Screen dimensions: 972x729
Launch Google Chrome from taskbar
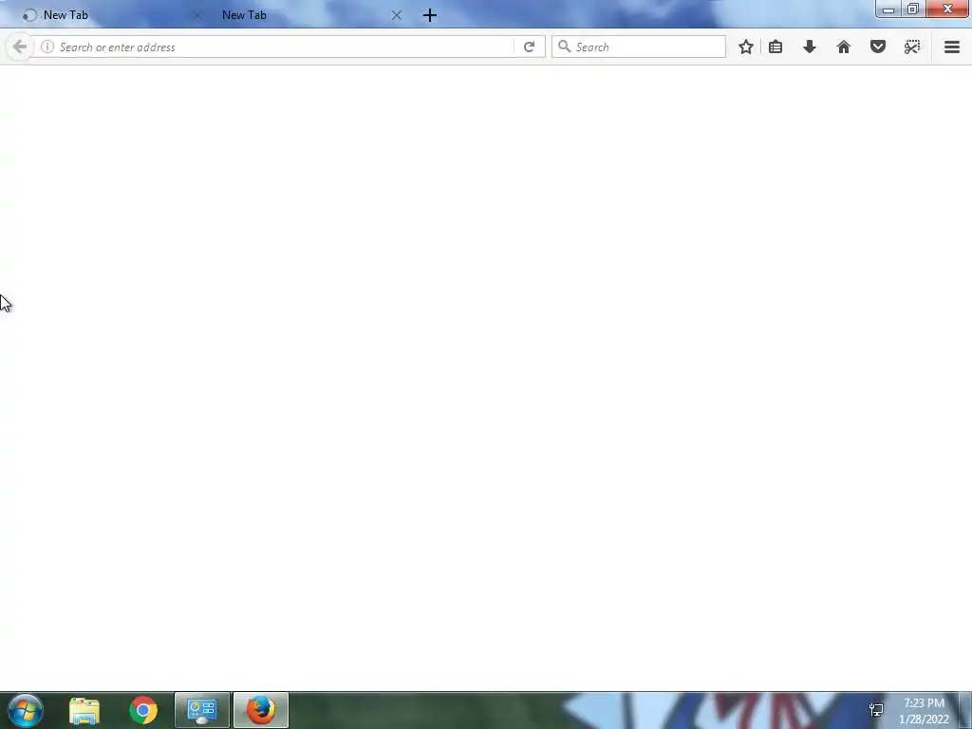pos(143,710)
